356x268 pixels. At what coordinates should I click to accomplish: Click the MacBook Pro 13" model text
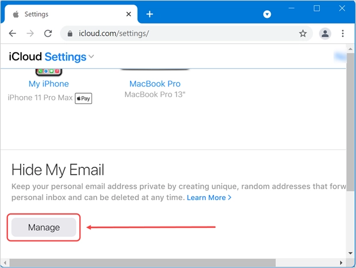pos(155,94)
